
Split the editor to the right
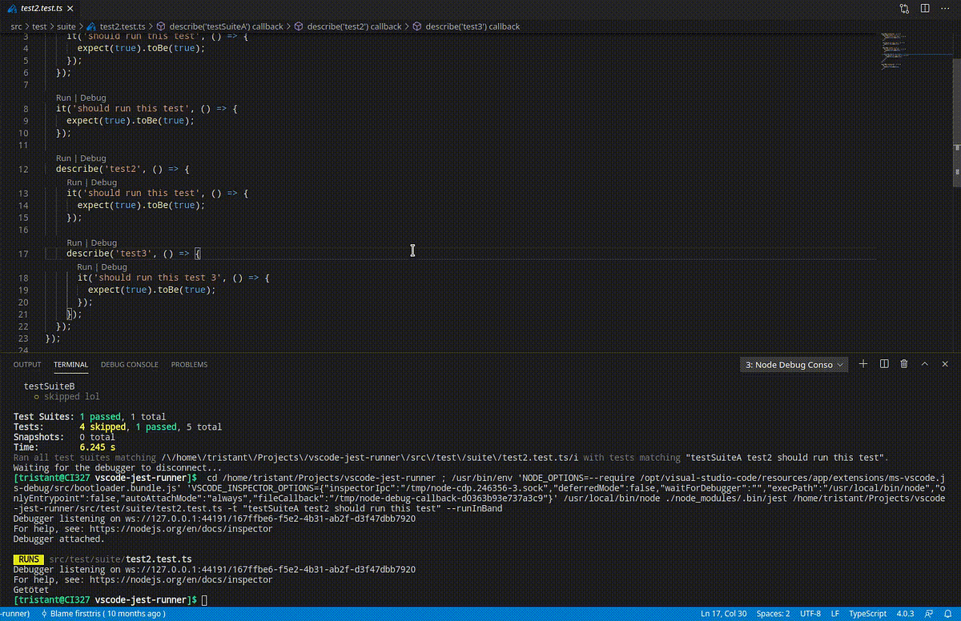pyautogui.click(x=924, y=9)
